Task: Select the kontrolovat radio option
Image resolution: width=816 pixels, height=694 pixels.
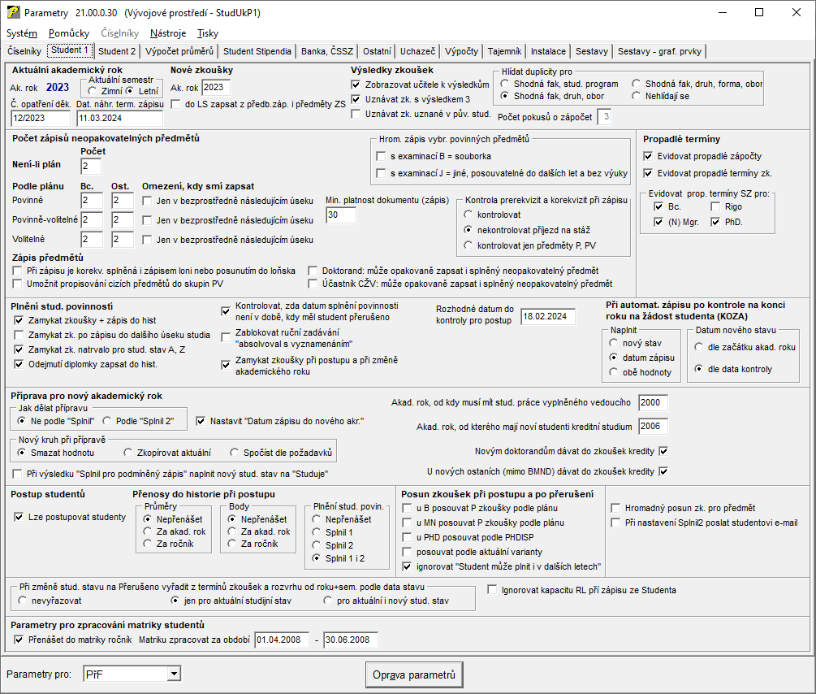Action: point(468,215)
